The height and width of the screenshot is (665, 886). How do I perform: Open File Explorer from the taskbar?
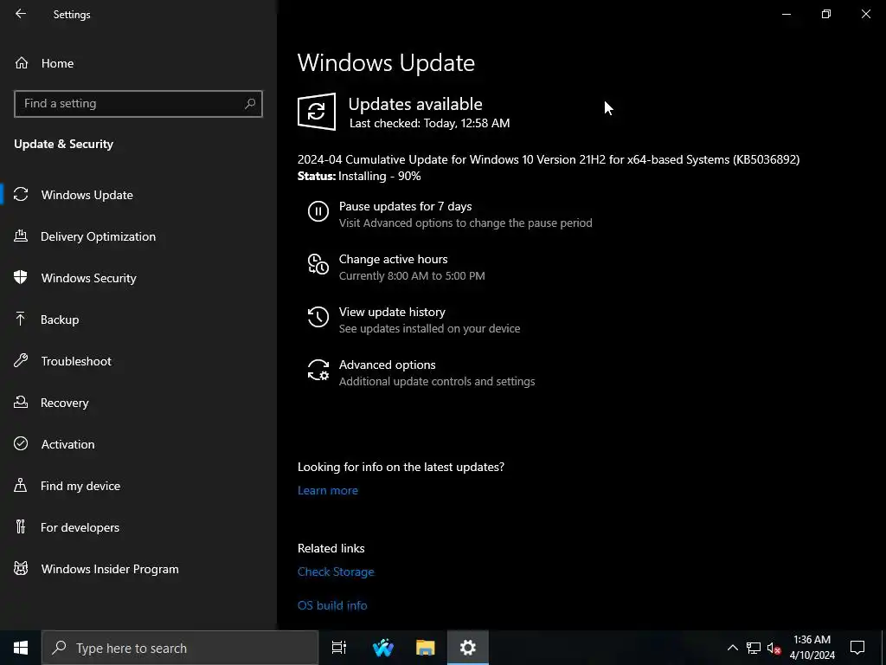tap(426, 648)
